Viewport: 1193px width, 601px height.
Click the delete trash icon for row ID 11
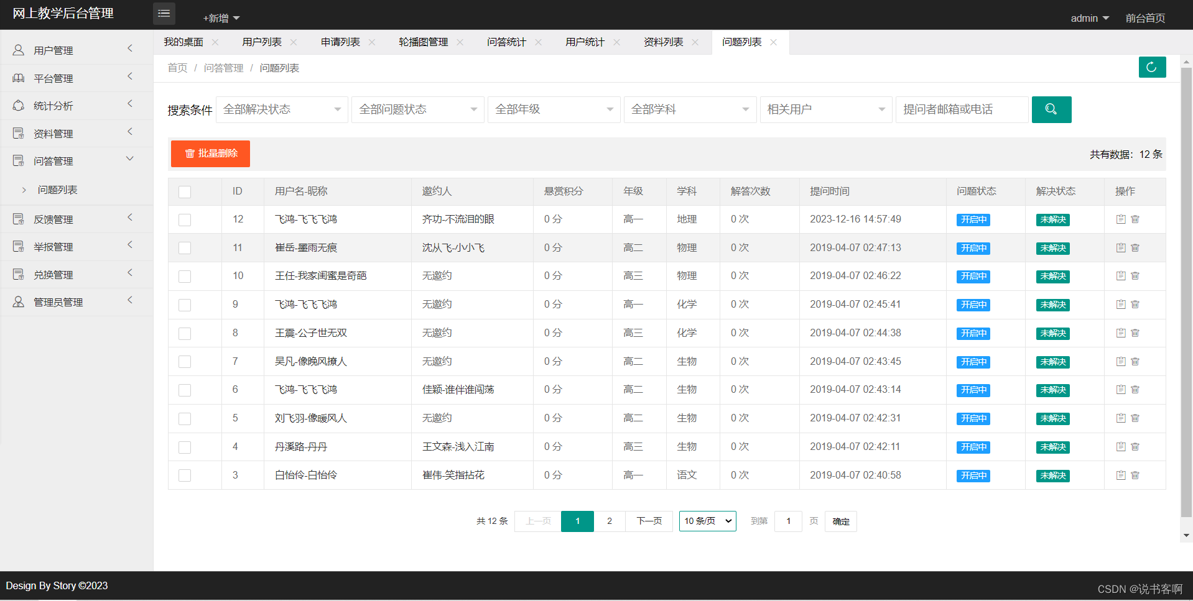pos(1135,248)
